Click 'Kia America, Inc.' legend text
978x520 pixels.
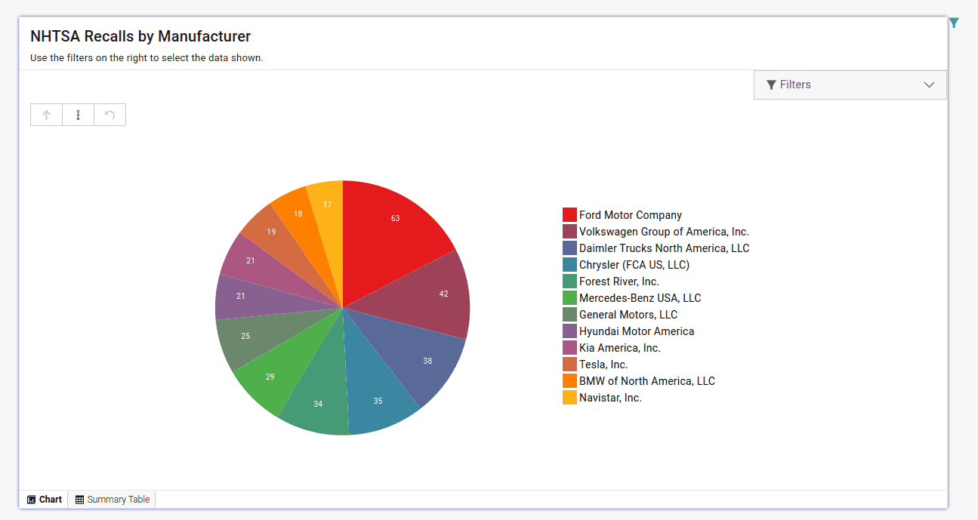pyautogui.click(x=620, y=348)
